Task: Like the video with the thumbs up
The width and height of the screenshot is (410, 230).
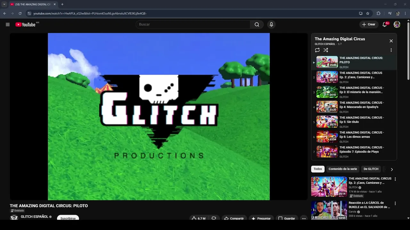Action: [x=199, y=218]
